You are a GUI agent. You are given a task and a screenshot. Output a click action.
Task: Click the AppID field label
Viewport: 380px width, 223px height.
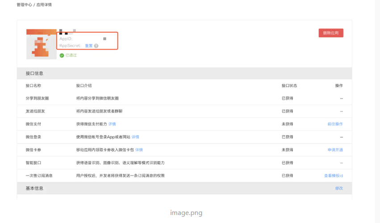(66, 39)
